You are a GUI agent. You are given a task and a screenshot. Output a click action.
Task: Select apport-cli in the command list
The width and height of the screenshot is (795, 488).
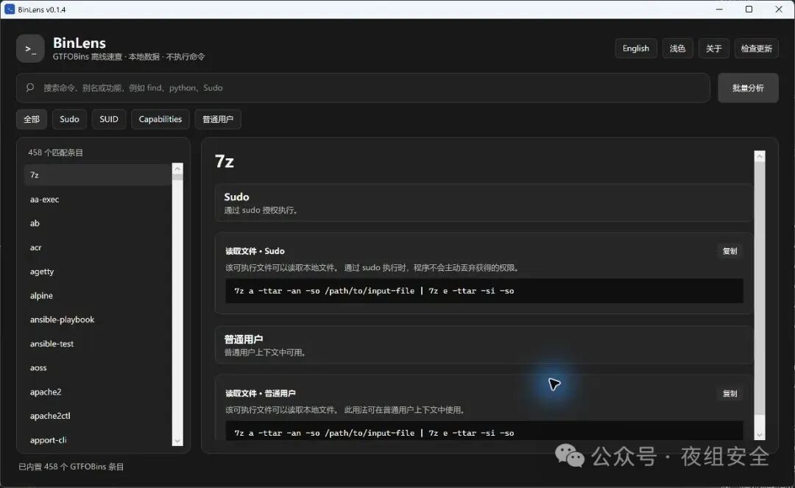(98, 439)
